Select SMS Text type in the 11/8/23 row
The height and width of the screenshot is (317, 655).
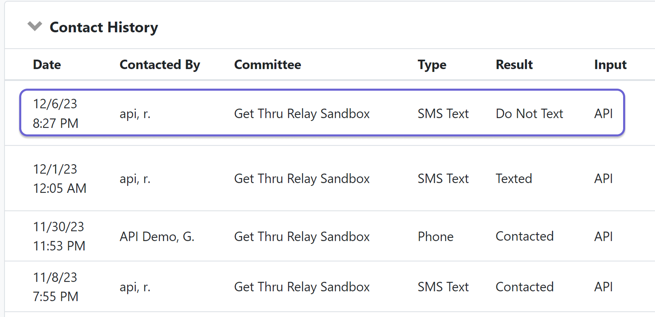tap(443, 286)
